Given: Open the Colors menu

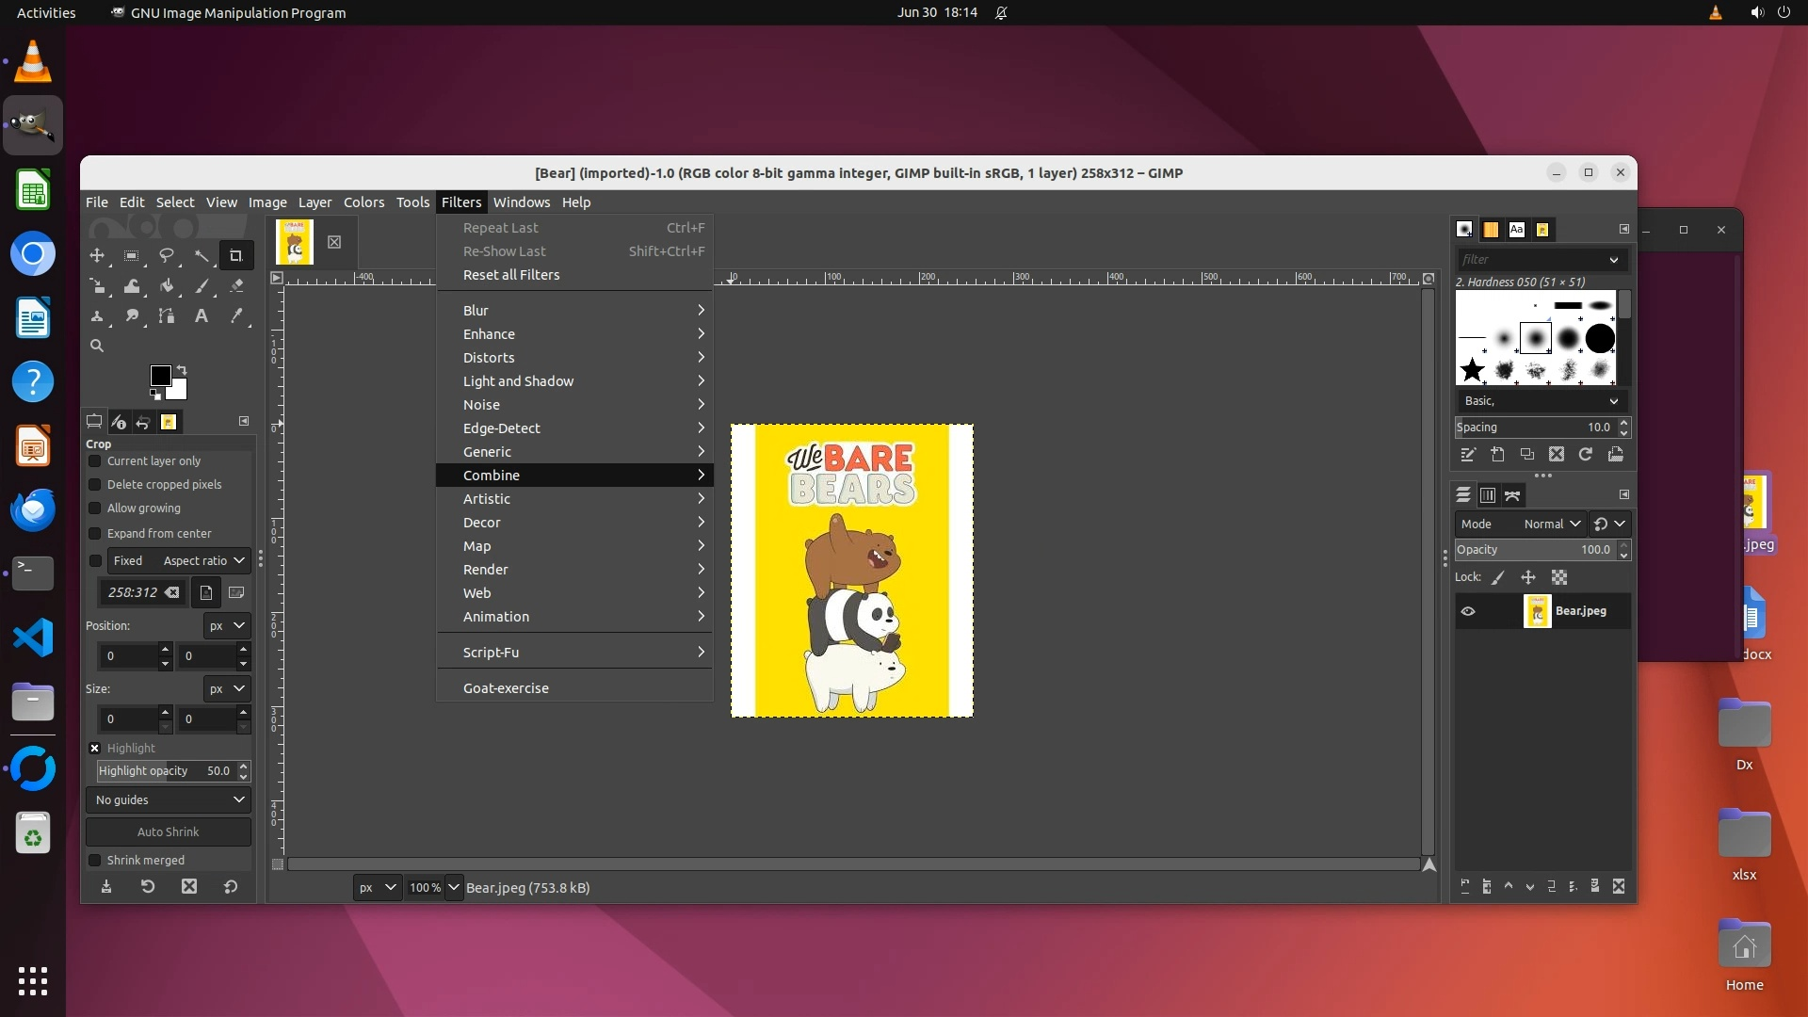Looking at the screenshot, I should [363, 202].
